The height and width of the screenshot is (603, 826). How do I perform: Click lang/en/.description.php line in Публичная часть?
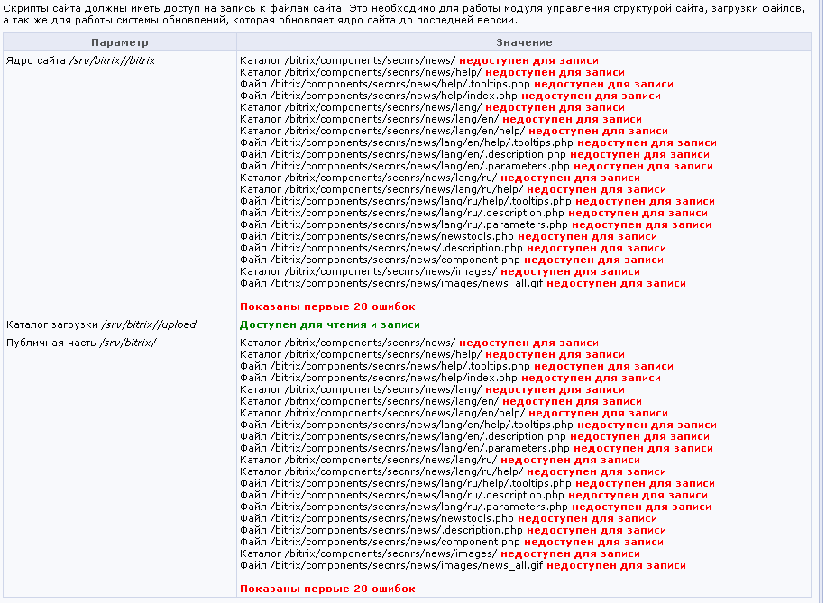pyautogui.click(x=474, y=436)
